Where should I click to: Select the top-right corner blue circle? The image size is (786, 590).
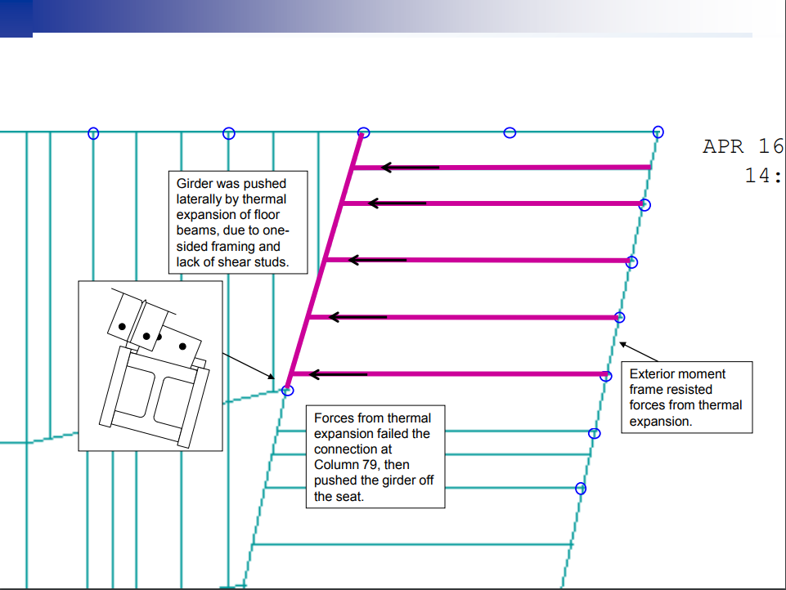658,132
